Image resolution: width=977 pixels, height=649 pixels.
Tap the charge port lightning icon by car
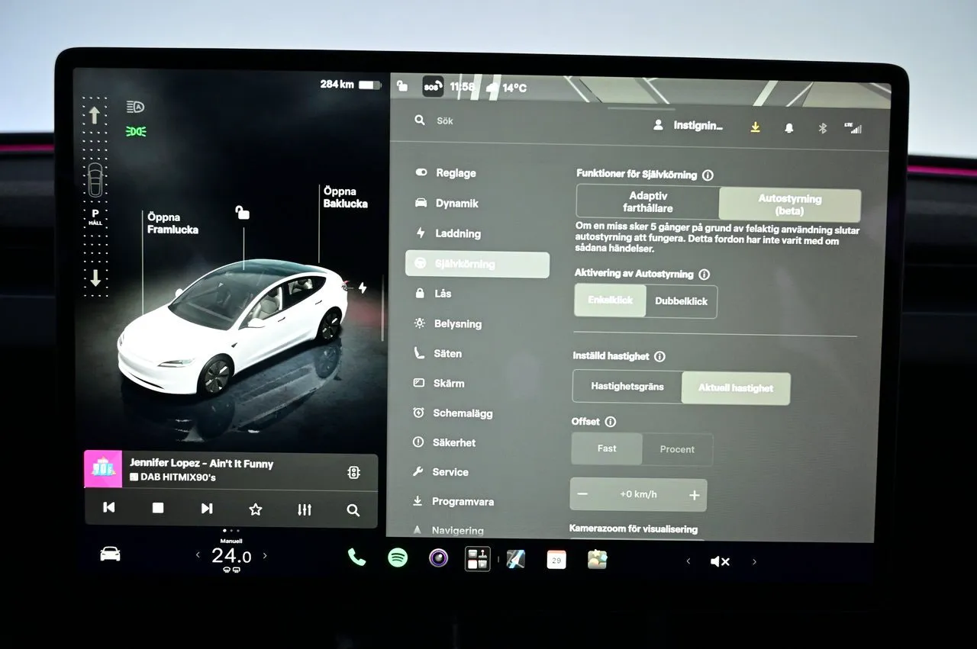[363, 288]
